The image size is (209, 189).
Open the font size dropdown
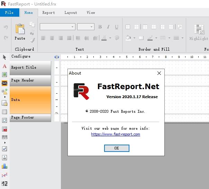91,27
